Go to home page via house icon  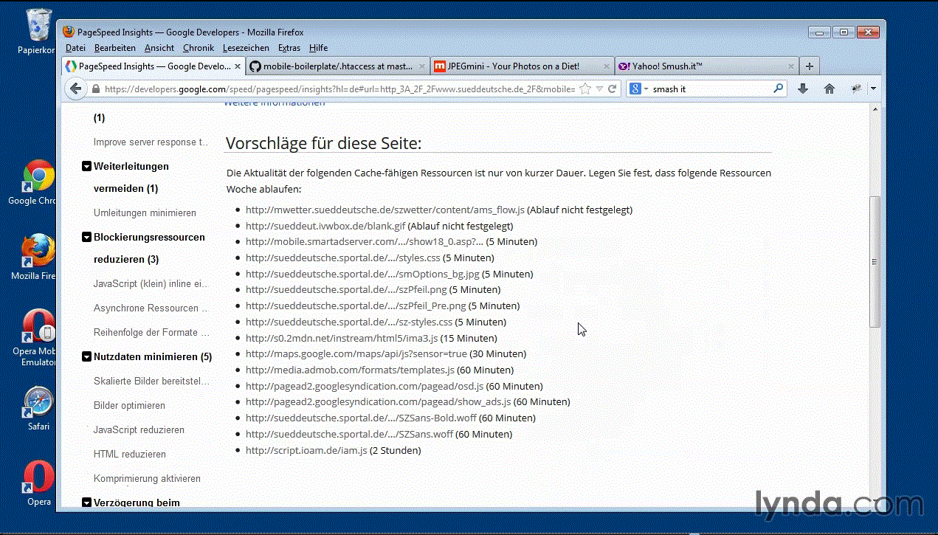click(x=830, y=89)
